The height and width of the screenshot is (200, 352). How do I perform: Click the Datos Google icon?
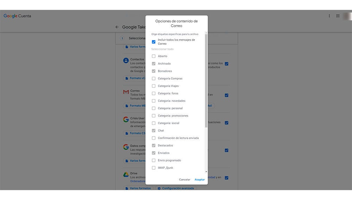point(126,147)
